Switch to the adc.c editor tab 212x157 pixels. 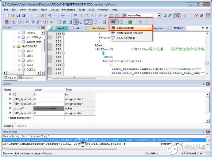tap(77, 28)
